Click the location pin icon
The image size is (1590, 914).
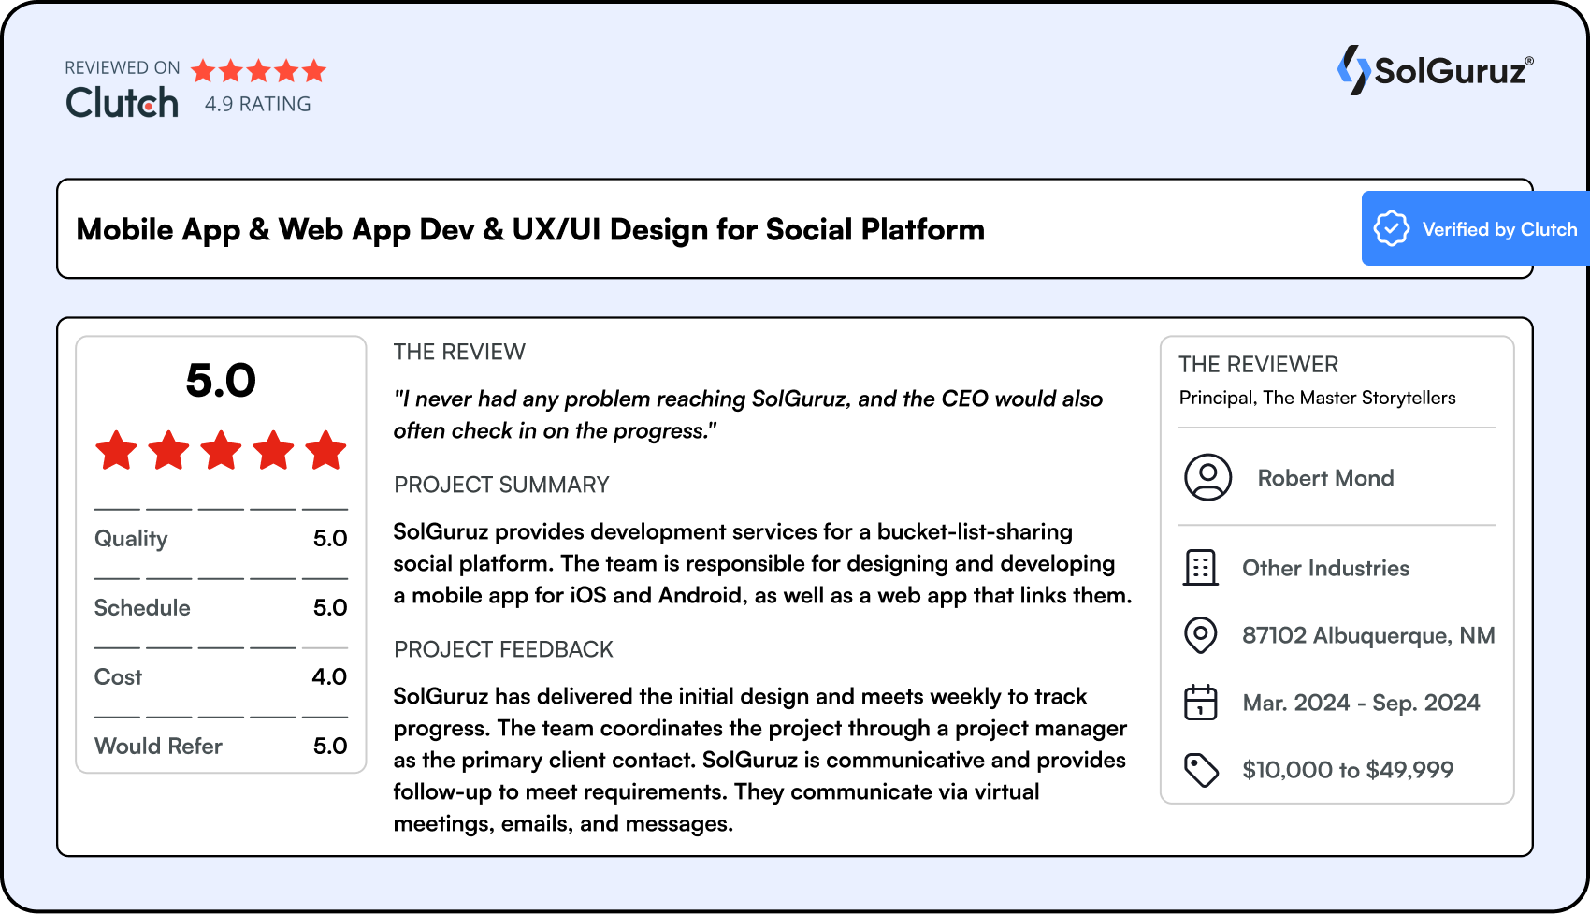[x=1200, y=635]
